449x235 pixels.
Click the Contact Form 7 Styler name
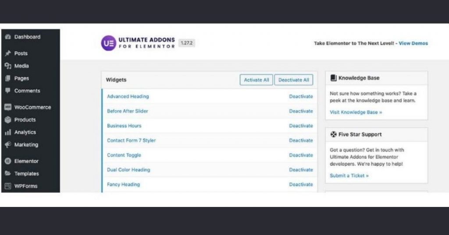tap(132, 140)
